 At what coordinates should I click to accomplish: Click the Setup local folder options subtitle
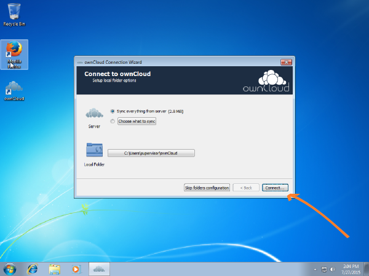114,80
